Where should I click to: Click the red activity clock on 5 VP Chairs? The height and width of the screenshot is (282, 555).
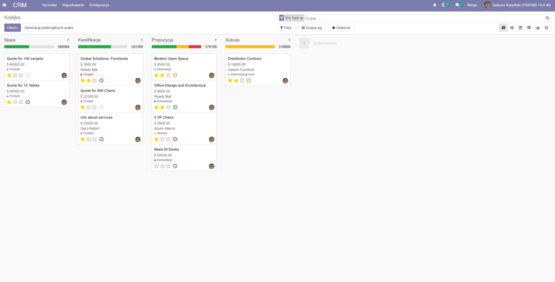click(x=175, y=139)
